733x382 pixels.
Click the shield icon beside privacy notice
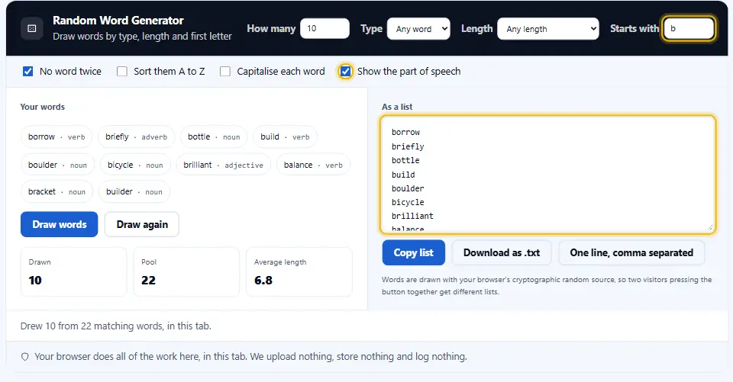[24, 357]
